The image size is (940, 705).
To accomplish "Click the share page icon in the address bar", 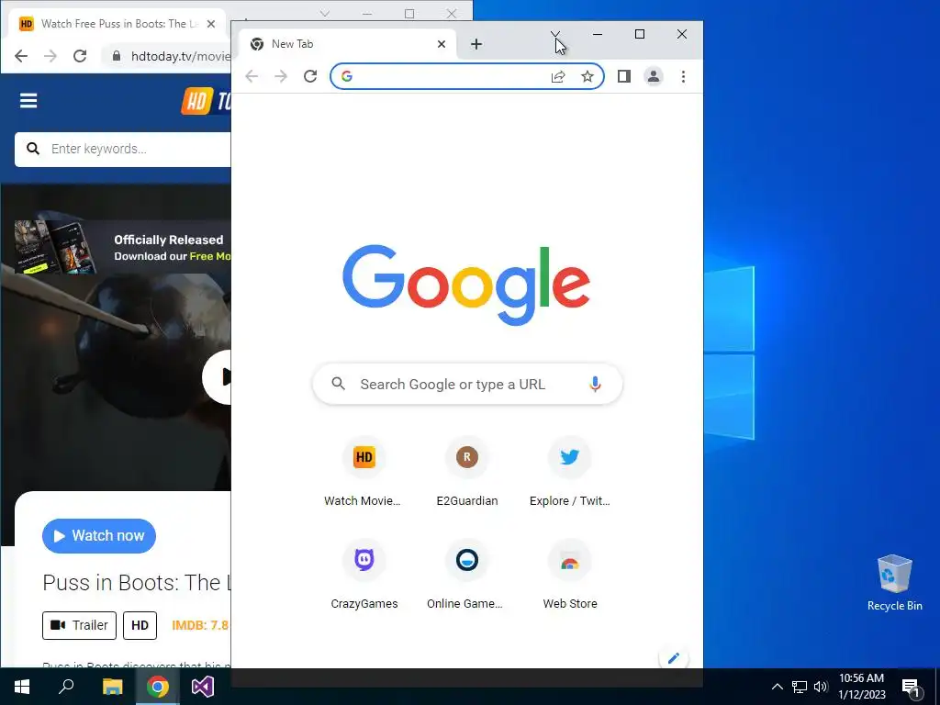I will click(x=558, y=76).
